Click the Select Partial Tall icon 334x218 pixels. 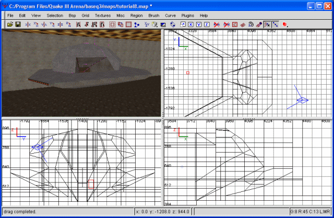click(94, 25)
